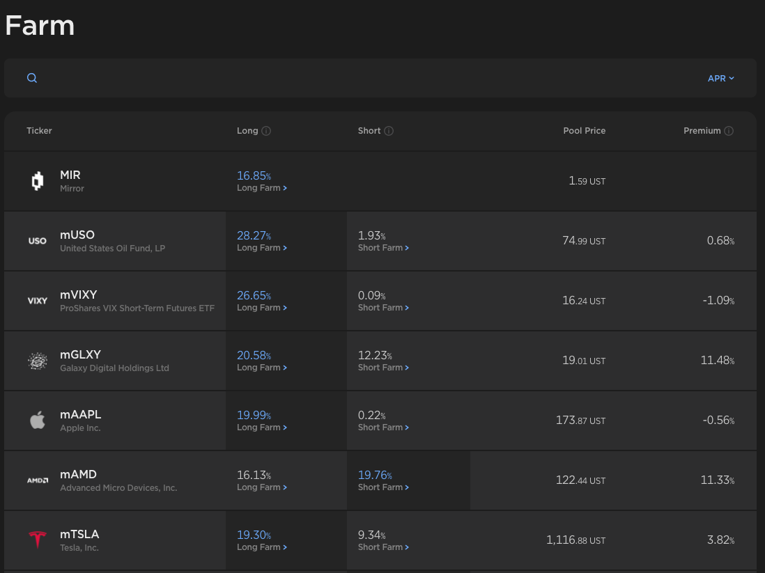This screenshot has height=573, width=765.
Task: Open Short Farm for mTSLA
Action: [x=383, y=547]
